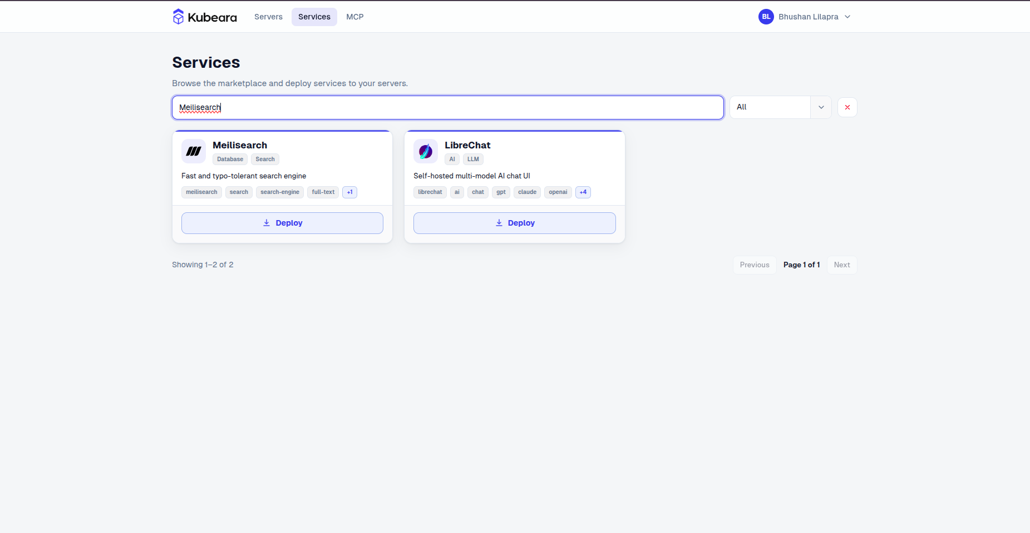Image resolution: width=1030 pixels, height=533 pixels.
Task: Click the claude tag chip
Action: (x=528, y=192)
